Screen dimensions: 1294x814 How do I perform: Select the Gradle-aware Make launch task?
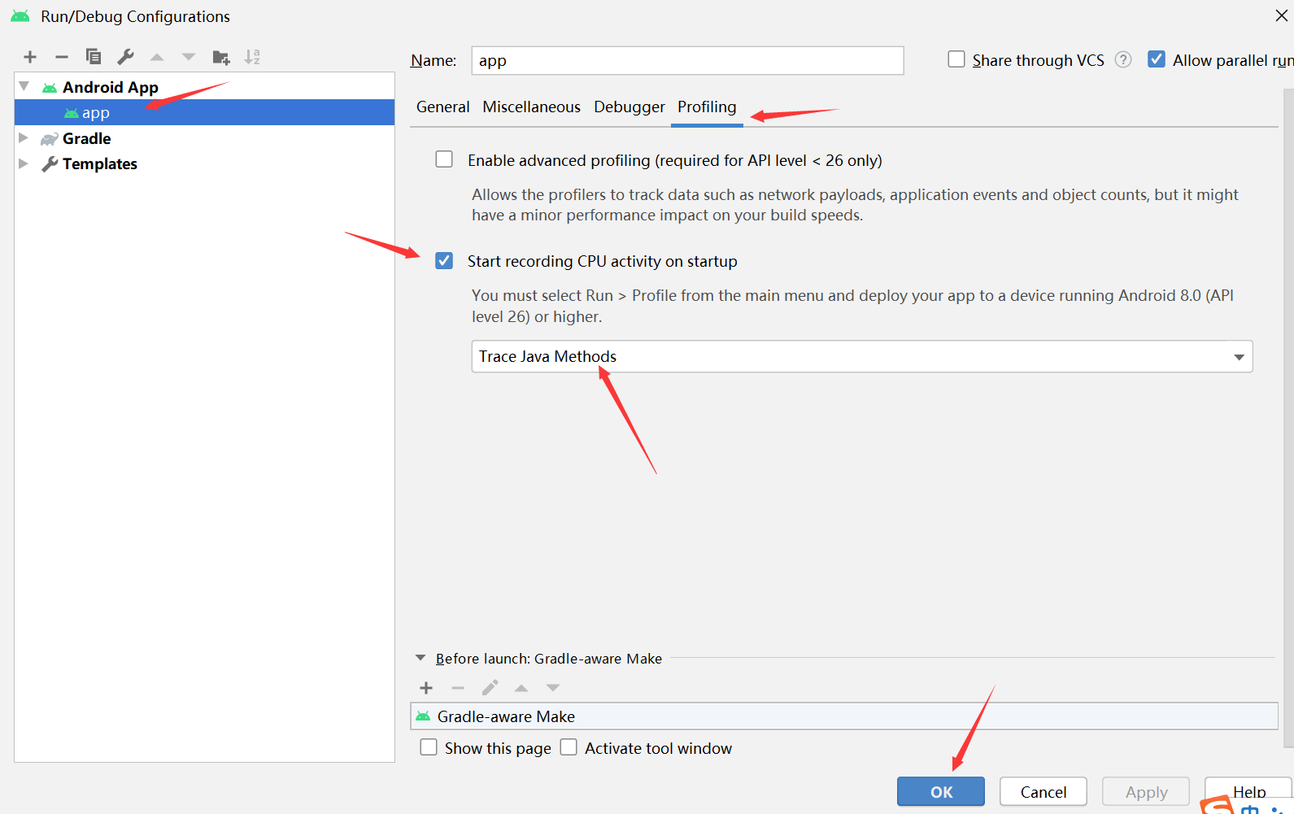[x=506, y=716]
